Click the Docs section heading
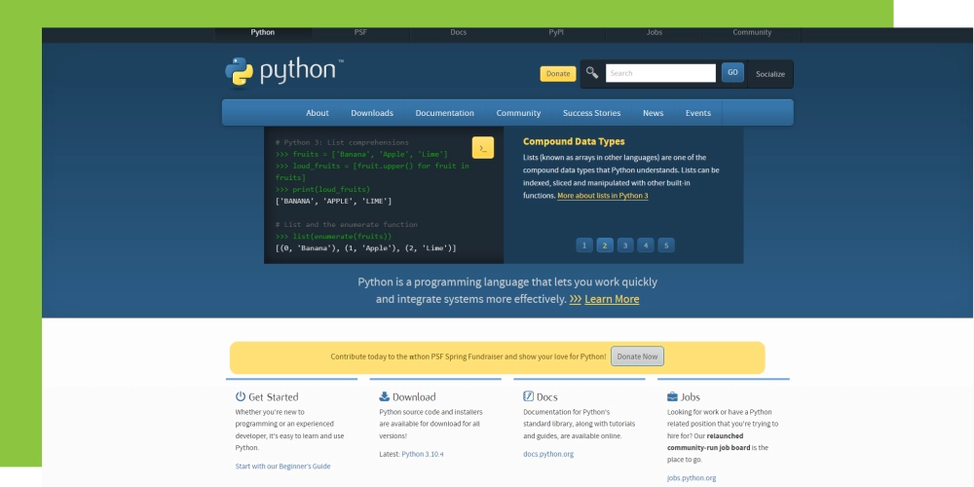This screenshot has height=487, width=974. tap(547, 397)
